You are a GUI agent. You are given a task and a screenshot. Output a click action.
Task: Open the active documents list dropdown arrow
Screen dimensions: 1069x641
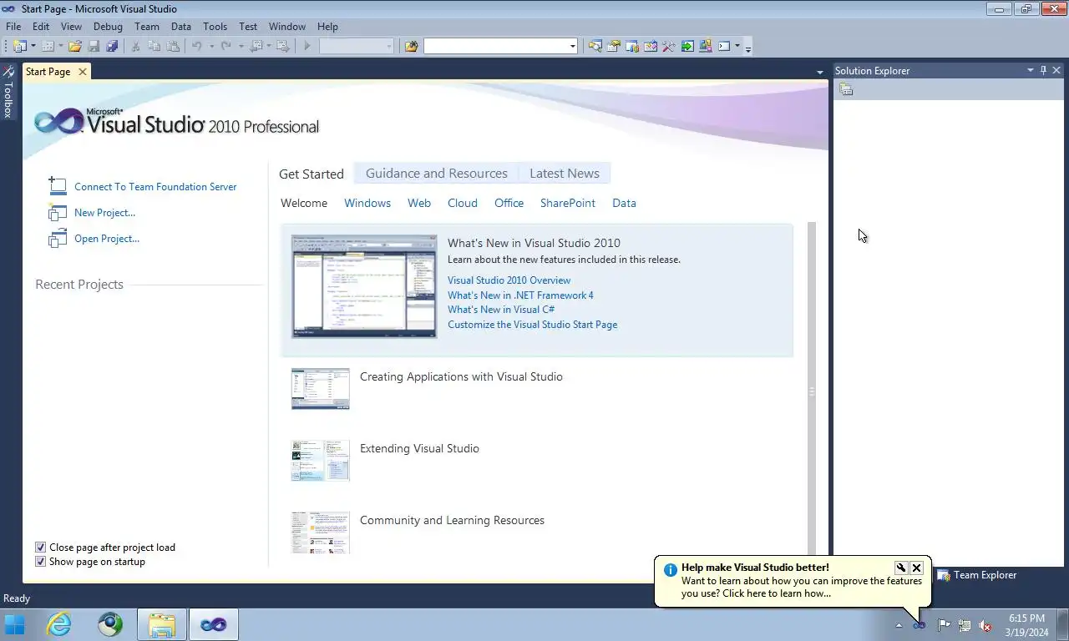[x=820, y=73]
